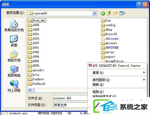
Task: Click the help question mark button
Action: coord(139,4)
